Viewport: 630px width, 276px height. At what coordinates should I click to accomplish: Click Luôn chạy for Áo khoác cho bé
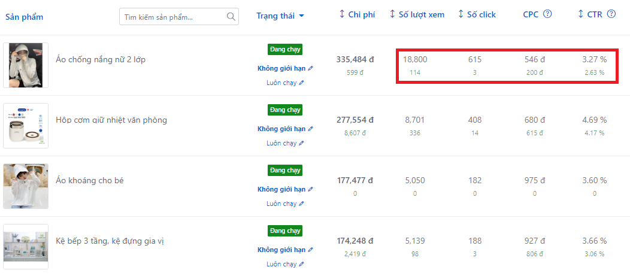tap(281, 204)
